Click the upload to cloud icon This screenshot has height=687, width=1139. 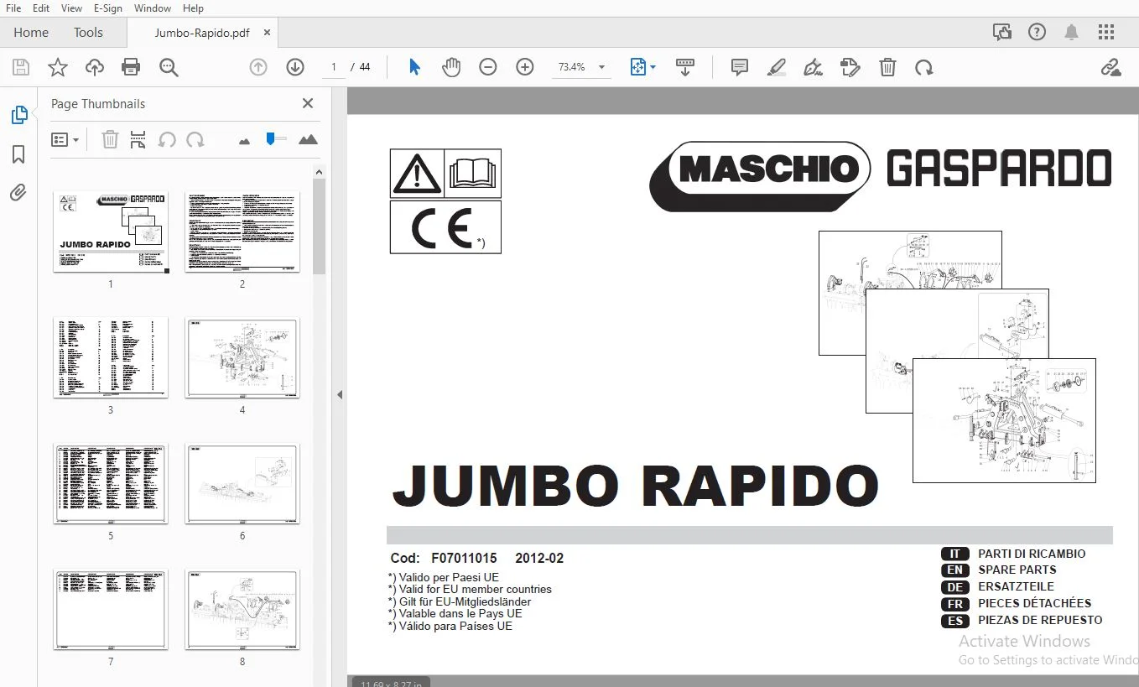(95, 67)
